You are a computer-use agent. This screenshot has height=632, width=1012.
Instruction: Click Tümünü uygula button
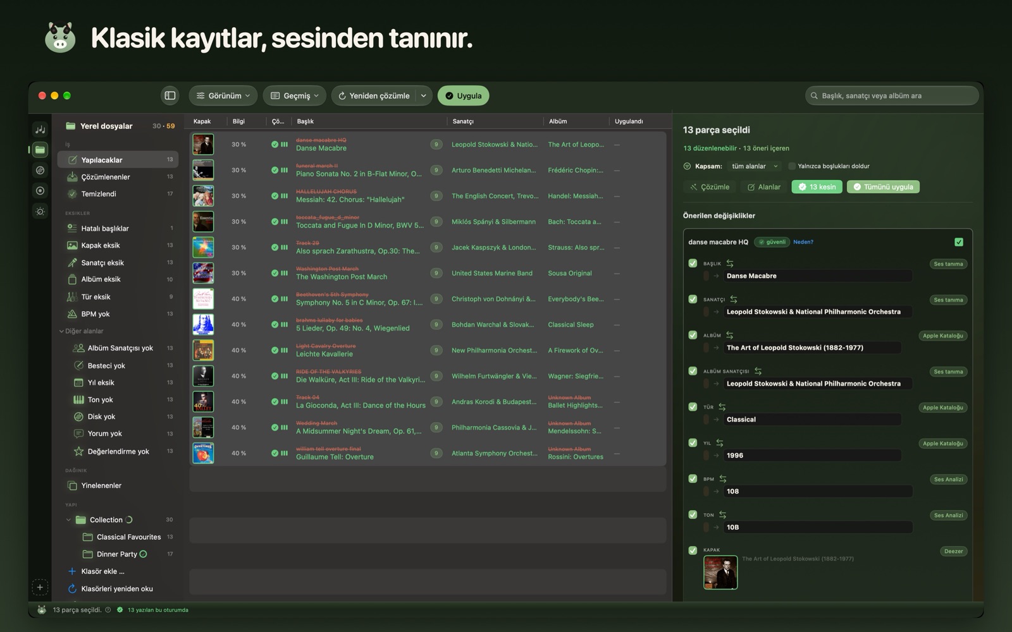(x=883, y=187)
